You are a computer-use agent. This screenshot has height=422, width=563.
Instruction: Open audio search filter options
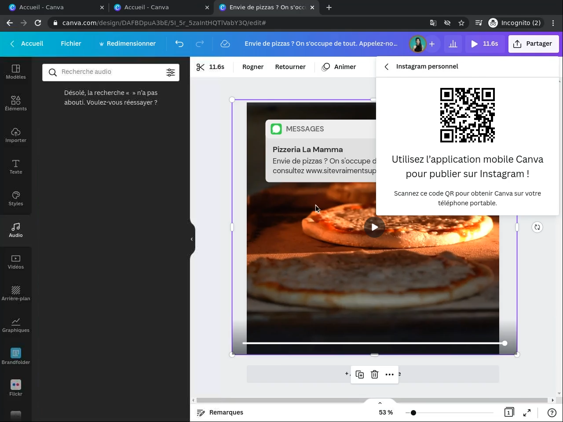(x=170, y=73)
